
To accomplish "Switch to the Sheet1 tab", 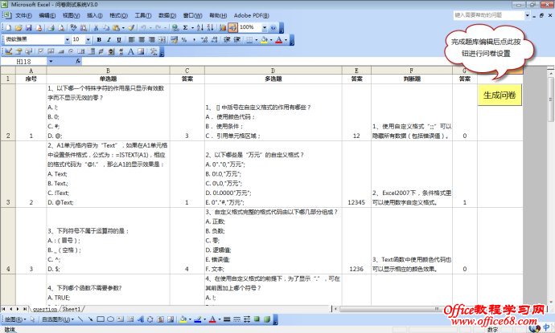I will (x=72, y=309).
